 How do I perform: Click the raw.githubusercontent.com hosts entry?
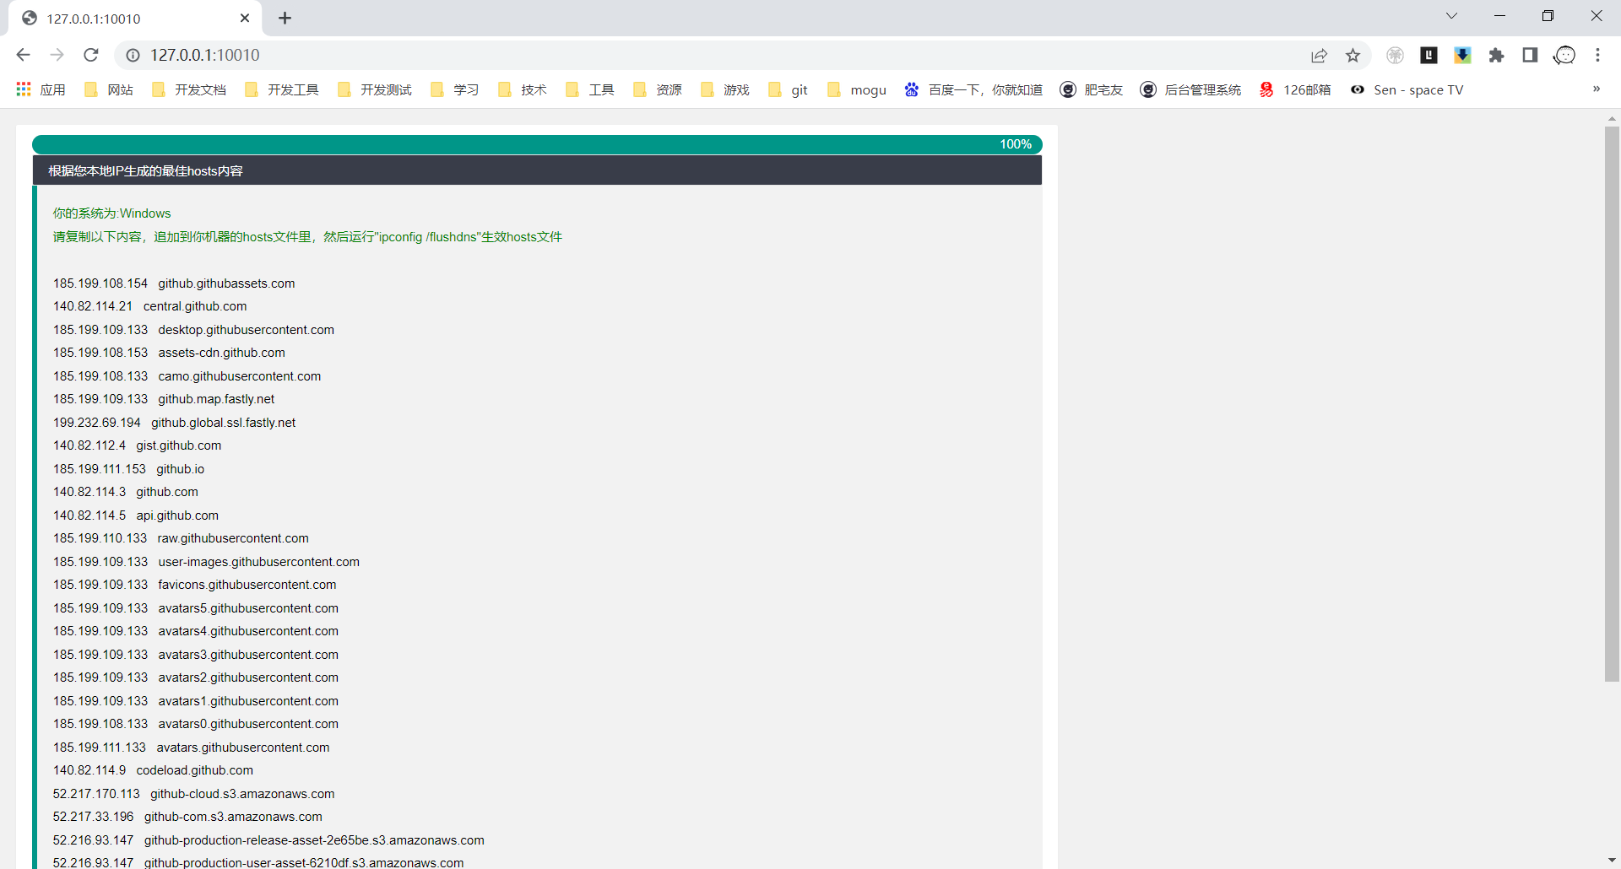(x=181, y=538)
